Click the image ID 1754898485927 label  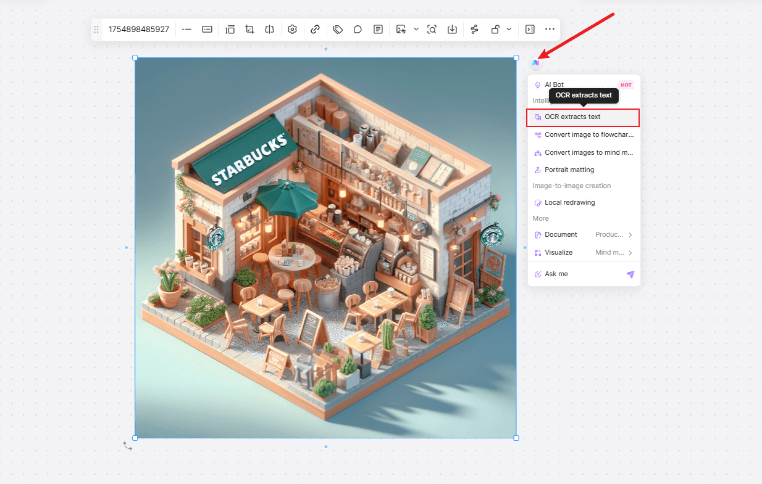click(139, 29)
